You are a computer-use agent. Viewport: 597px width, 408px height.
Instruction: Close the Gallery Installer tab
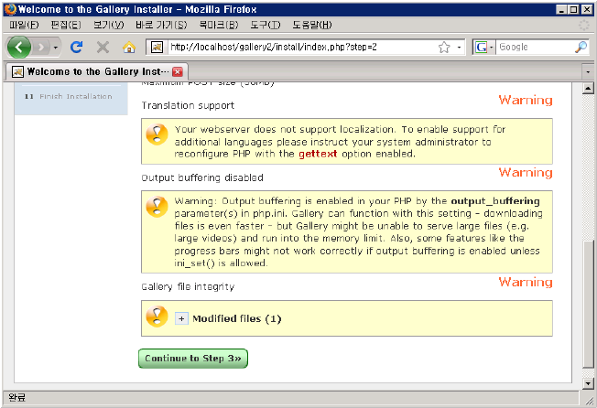pyautogui.click(x=178, y=71)
